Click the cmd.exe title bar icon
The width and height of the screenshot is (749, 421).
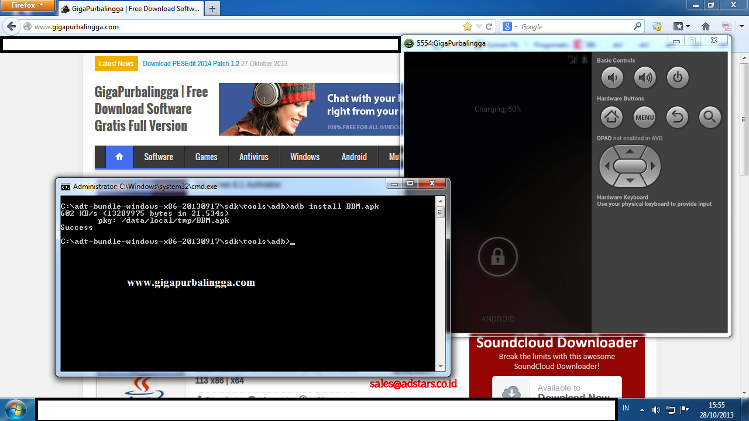66,187
